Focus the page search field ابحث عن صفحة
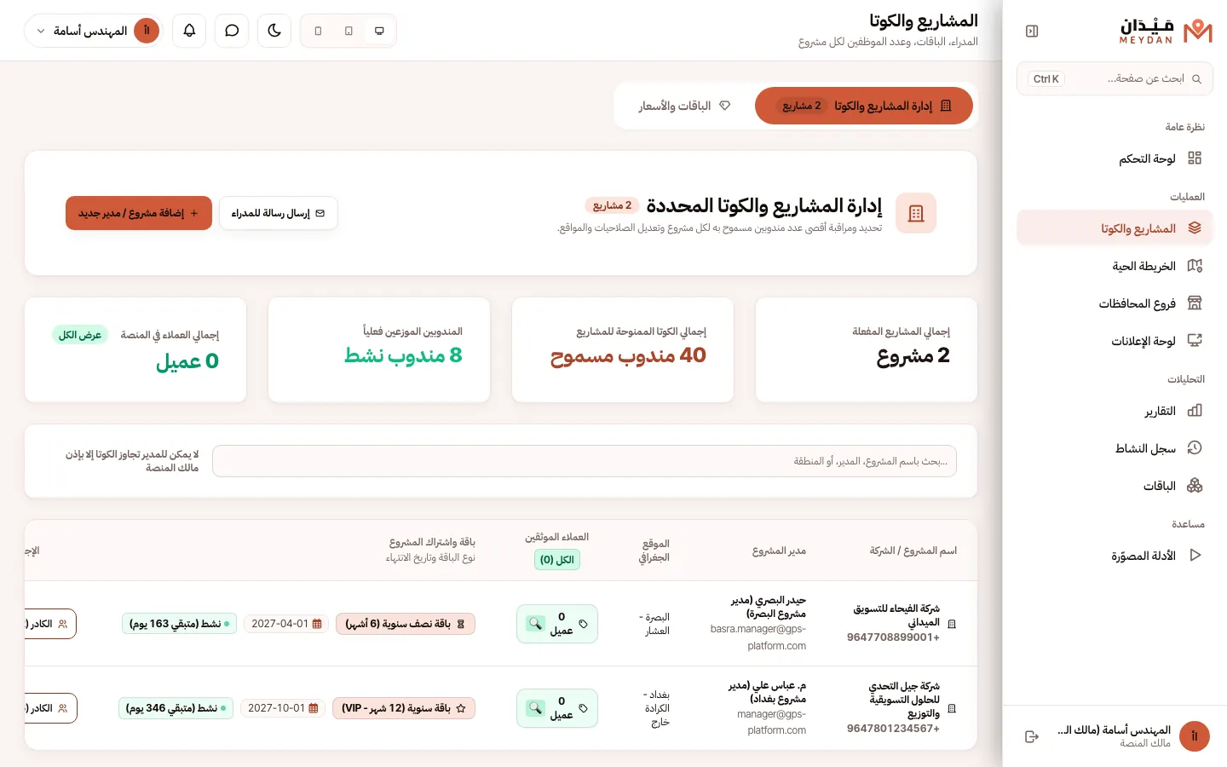Image resolution: width=1227 pixels, height=767 pixels. coord(1115,78)
